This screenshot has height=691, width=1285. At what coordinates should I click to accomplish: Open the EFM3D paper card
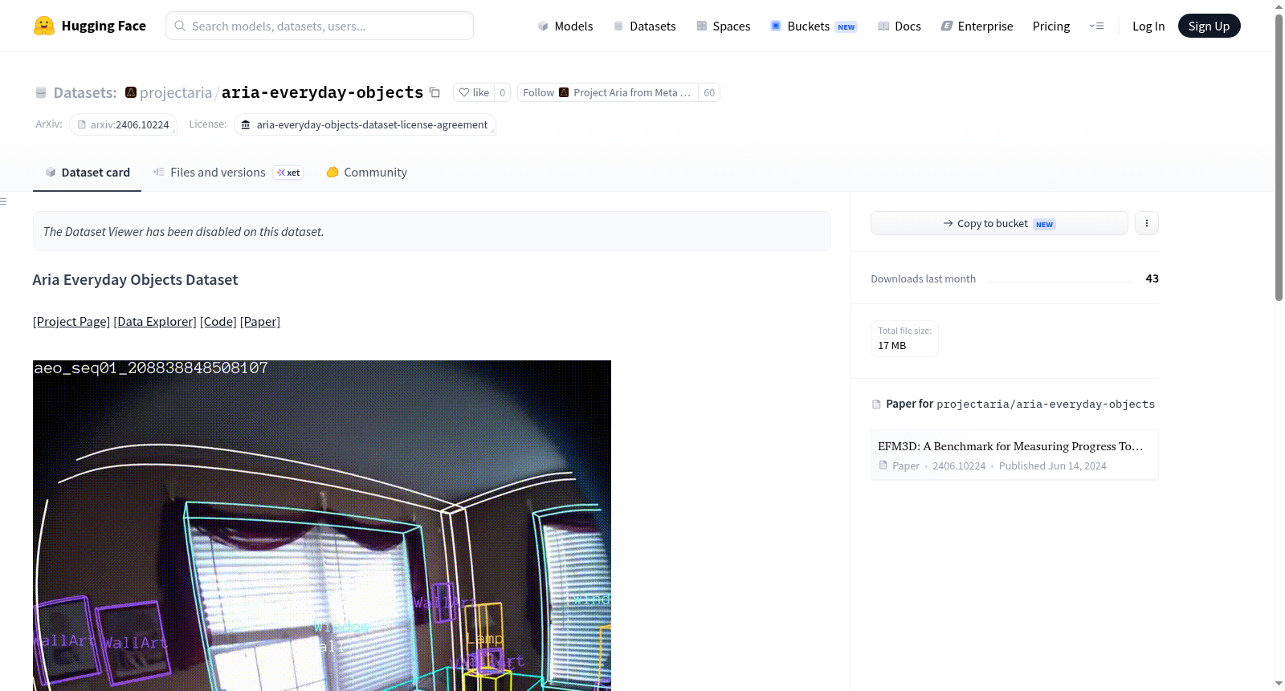click(1014, 455)
